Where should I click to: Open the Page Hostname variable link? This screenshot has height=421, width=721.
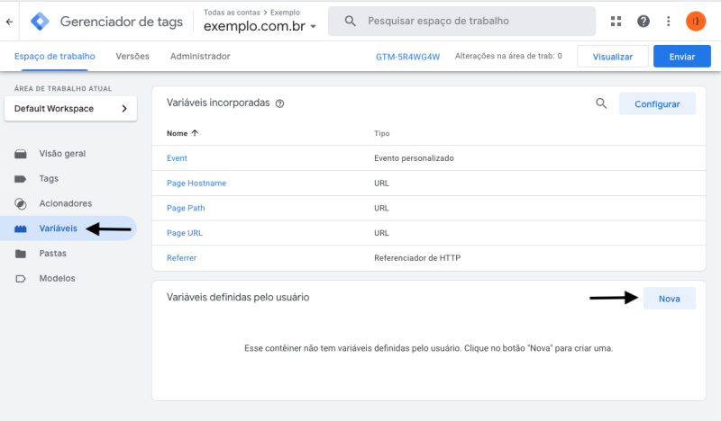pos(196,184)
